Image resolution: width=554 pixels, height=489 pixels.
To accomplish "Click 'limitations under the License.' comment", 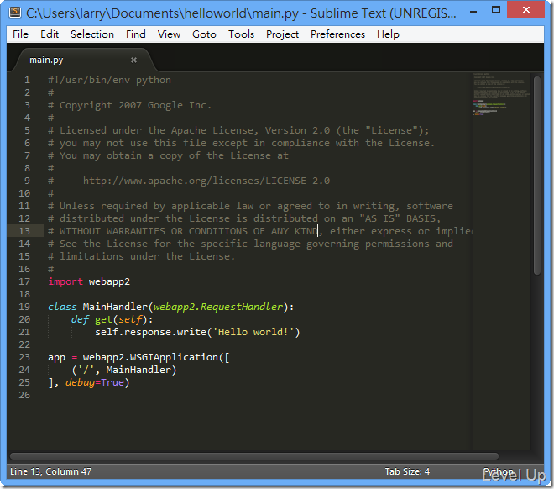I will coord(147,256).
